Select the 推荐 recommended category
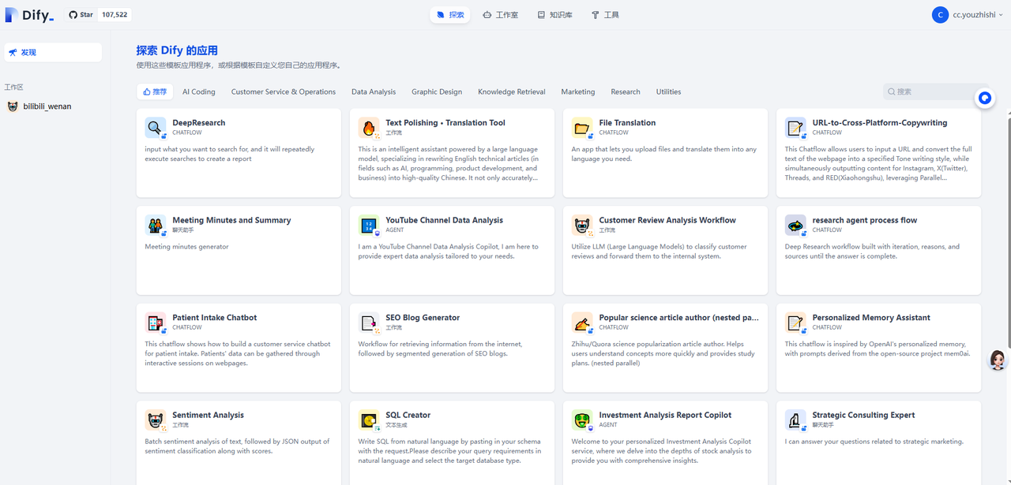The image size is (1011, 485). [x=155, y=91]
